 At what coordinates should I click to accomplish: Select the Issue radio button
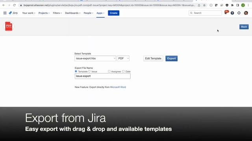pyautogui.click(x=89, y=71)
